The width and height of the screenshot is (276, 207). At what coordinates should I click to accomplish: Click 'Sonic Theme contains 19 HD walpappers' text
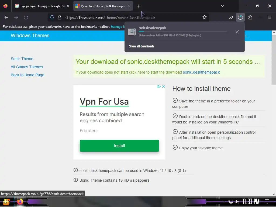(x=114, y=180)
